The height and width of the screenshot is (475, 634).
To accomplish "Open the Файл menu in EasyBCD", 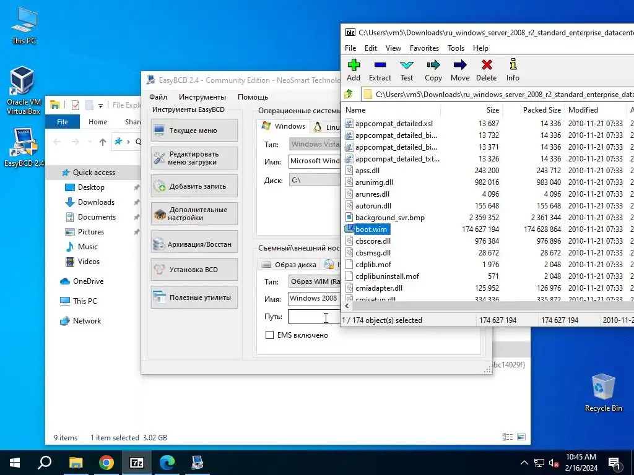I will point(158,97).
